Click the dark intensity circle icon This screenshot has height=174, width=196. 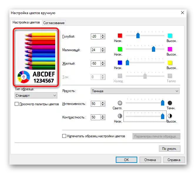170,103
